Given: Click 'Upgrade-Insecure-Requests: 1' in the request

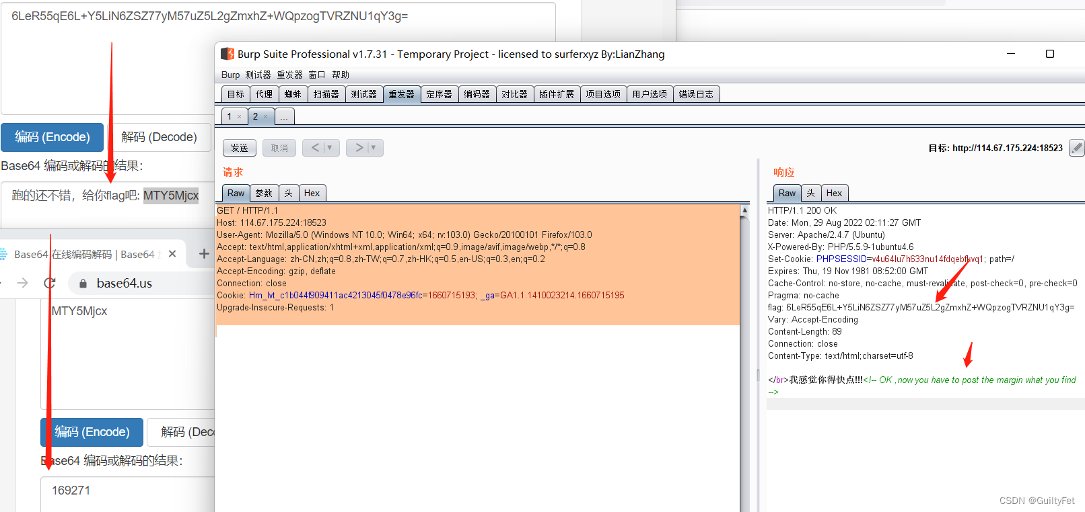Looking at the screenshot, I should (275, 308).
